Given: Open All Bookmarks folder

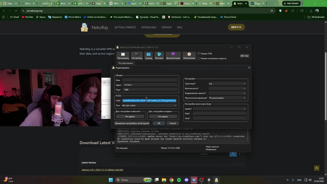Looking at the screenshot, I should (316, 17).
